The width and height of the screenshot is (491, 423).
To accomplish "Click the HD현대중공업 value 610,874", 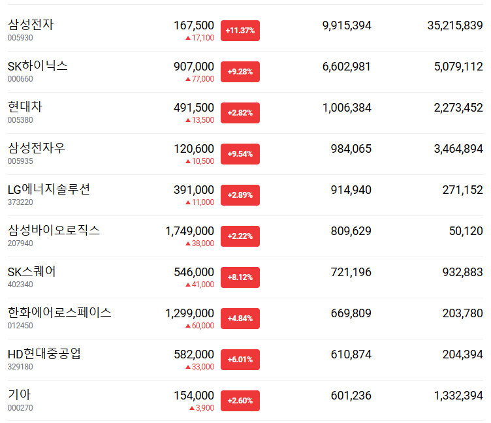I will 347,354.
